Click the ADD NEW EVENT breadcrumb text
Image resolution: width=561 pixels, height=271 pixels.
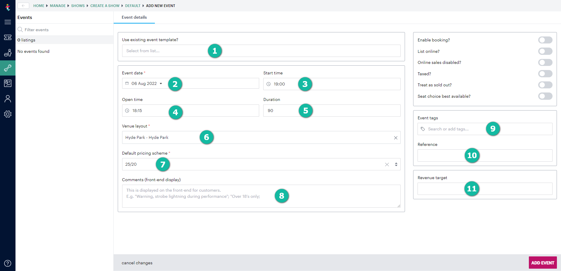(160, 6)
